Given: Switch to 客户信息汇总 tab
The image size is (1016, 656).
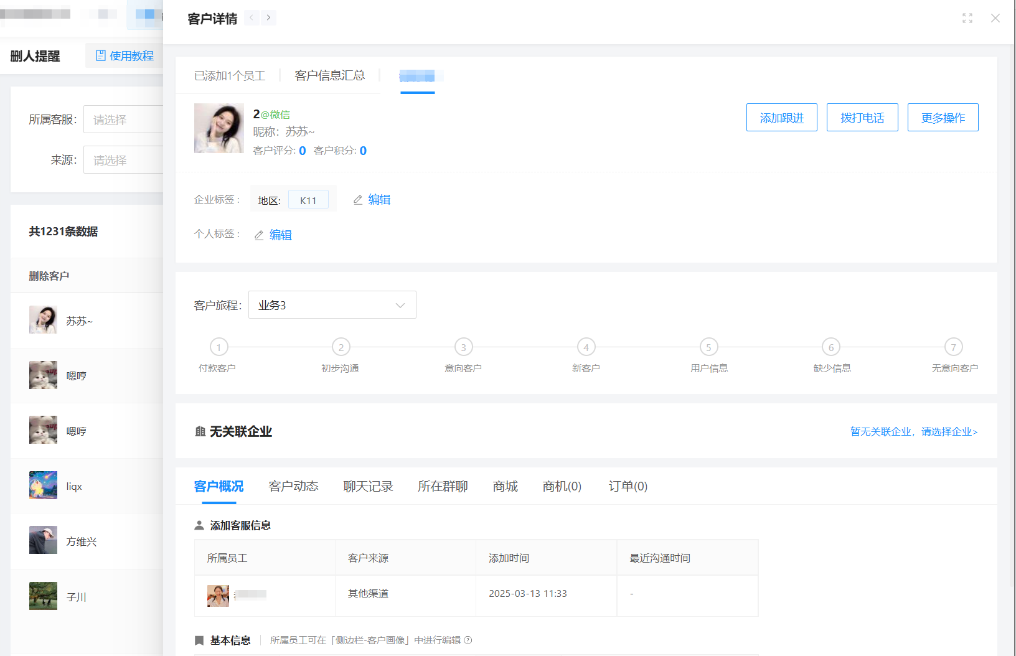Looking at the screenshot, I should 330,76.
